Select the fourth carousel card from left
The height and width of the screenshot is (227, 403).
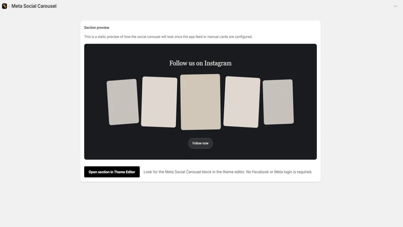coord(242,102)
